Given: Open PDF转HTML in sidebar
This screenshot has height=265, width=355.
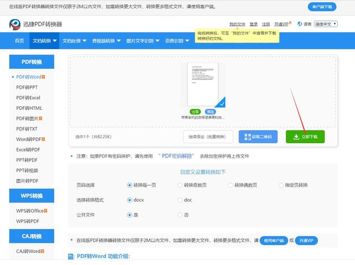Looking at the screenshot, I should tap(29, 108).
